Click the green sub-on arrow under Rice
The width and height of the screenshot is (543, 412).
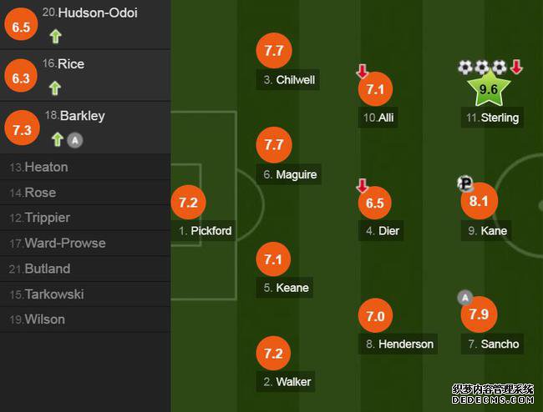click(x=55, y=88)
